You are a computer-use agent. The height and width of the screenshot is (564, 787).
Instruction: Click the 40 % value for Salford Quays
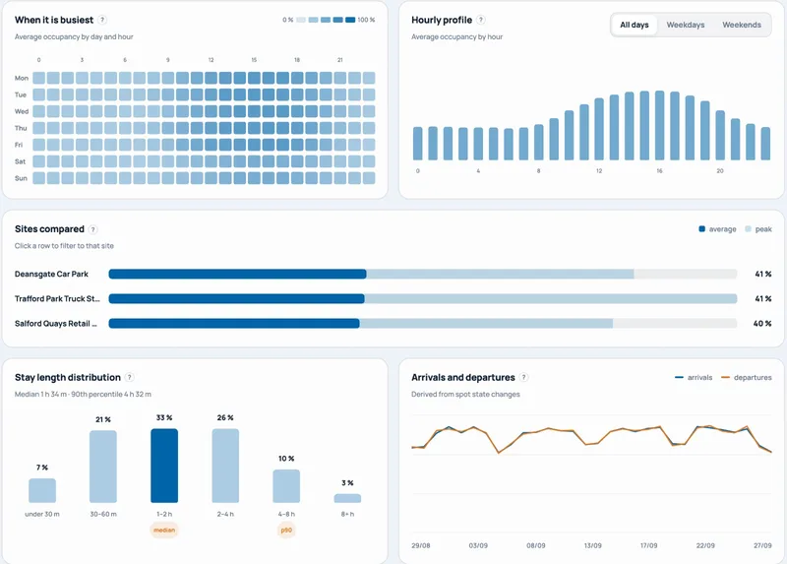[762, 324]
